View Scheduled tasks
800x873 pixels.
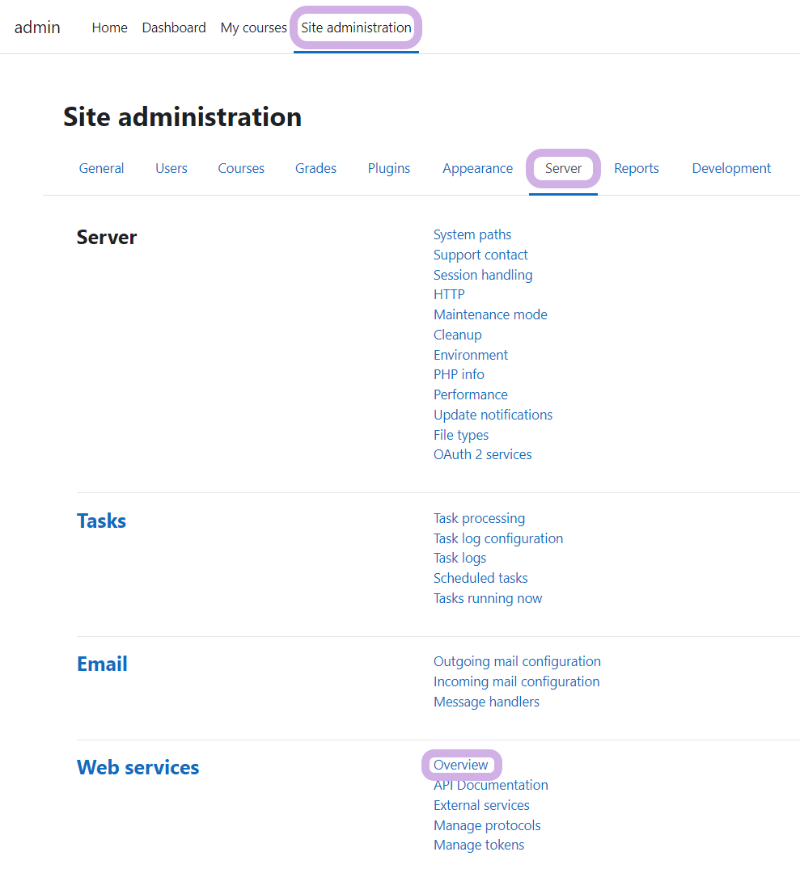(x=480, y=578)
